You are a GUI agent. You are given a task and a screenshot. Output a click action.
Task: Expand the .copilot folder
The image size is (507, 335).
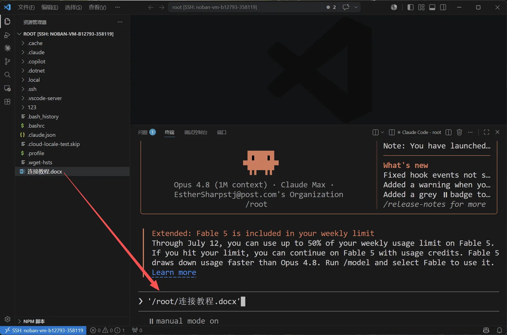tap(72, 61)
